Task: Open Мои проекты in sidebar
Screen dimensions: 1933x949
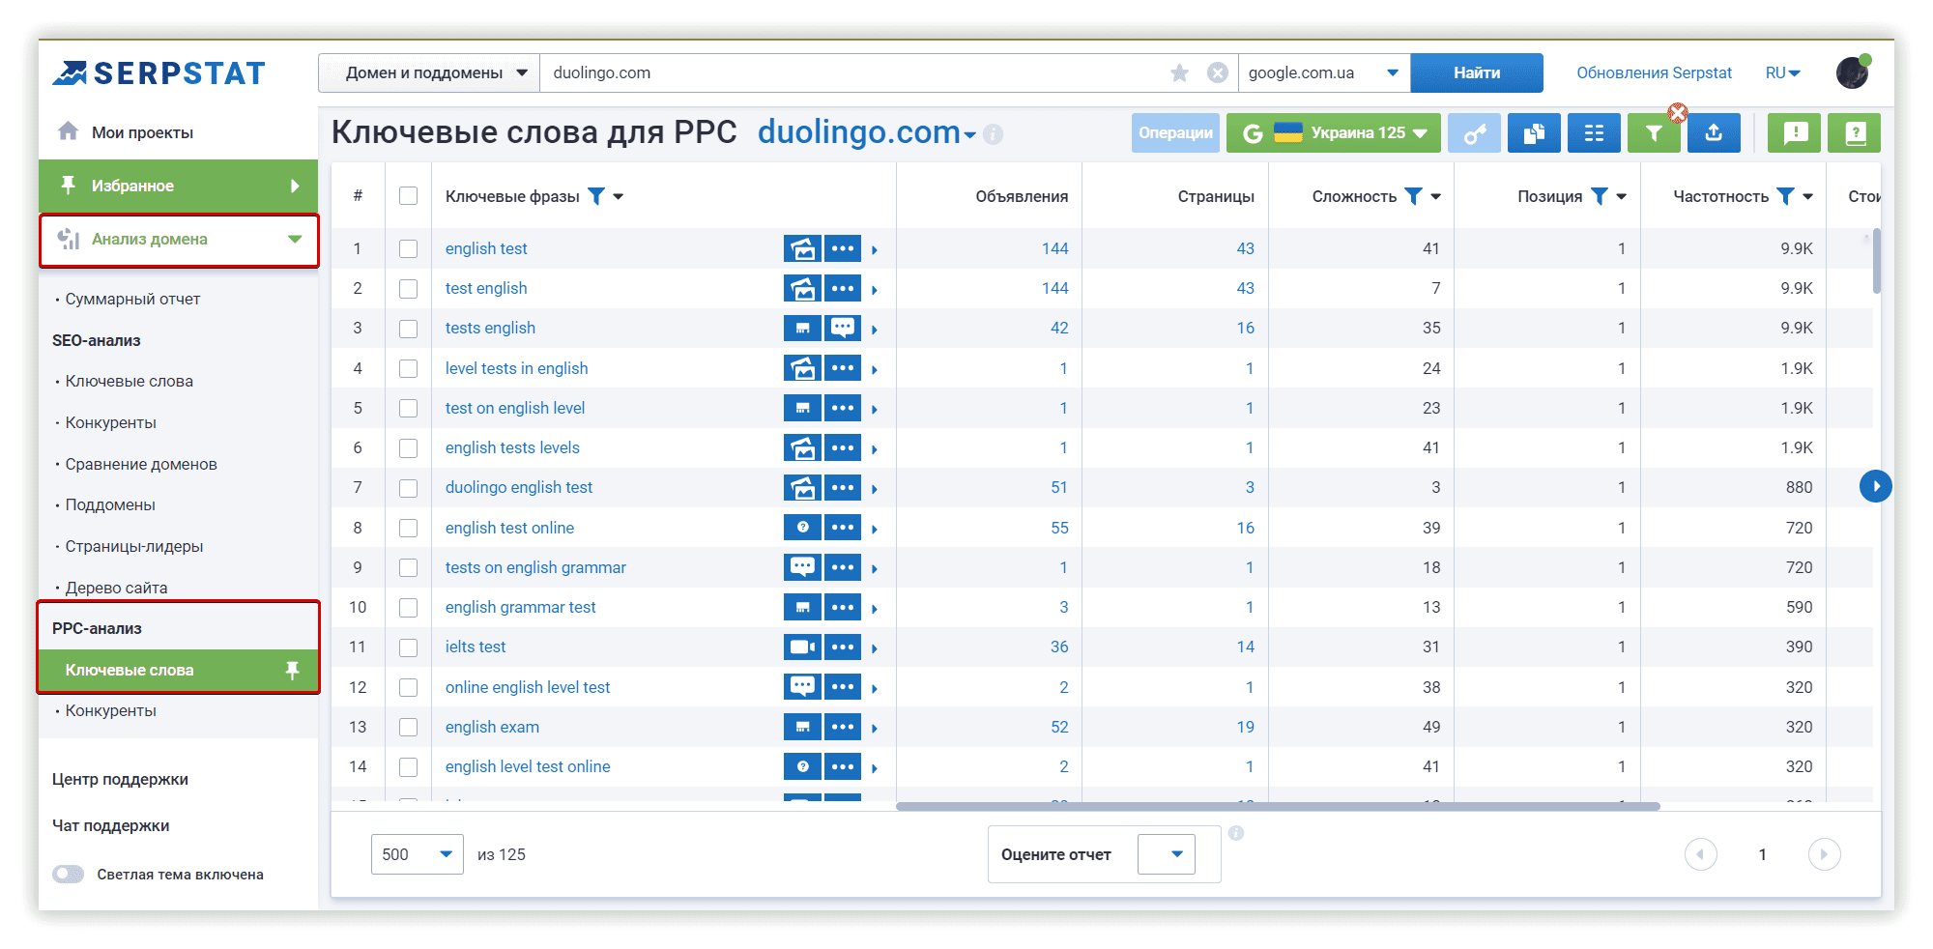Action: coord(142,132)
